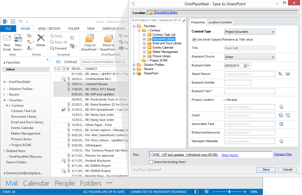
Task: Toggle Use Email Subject/Filename as Title checkbox
Action: (x=194, y=39)
